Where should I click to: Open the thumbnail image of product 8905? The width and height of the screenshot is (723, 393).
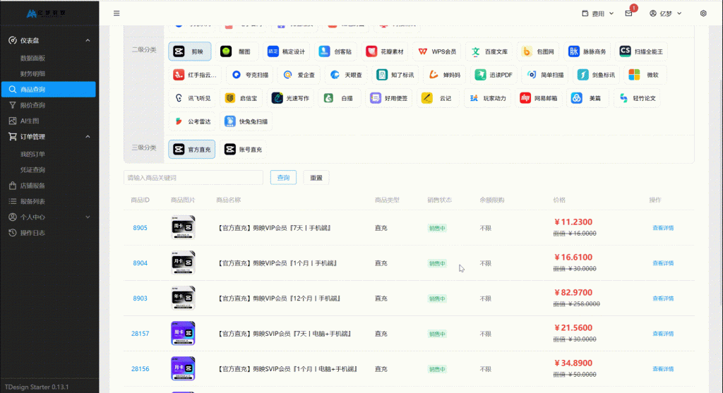click(183, 228)
